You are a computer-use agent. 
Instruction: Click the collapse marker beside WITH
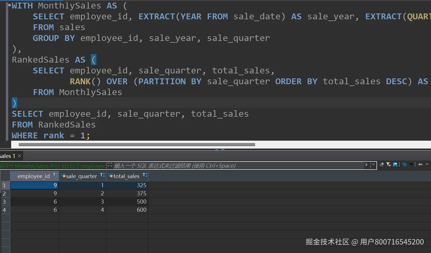(x=9, y=5)
